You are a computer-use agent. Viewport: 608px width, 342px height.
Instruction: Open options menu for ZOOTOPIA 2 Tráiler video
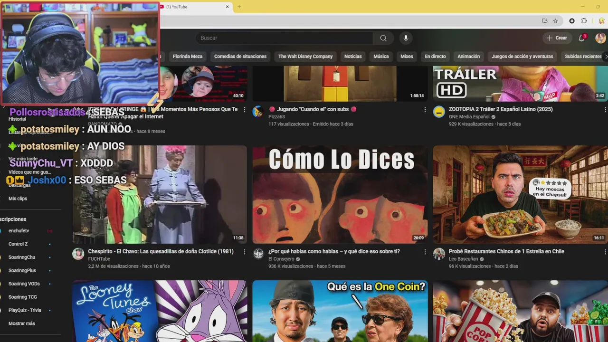(x=605, y=110)
